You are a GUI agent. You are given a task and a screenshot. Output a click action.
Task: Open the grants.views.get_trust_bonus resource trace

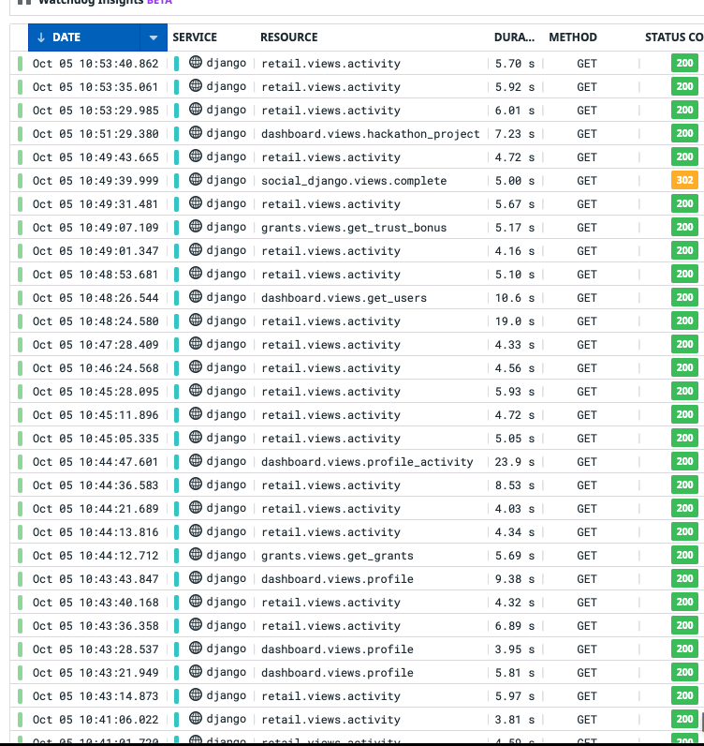[354, 228]
